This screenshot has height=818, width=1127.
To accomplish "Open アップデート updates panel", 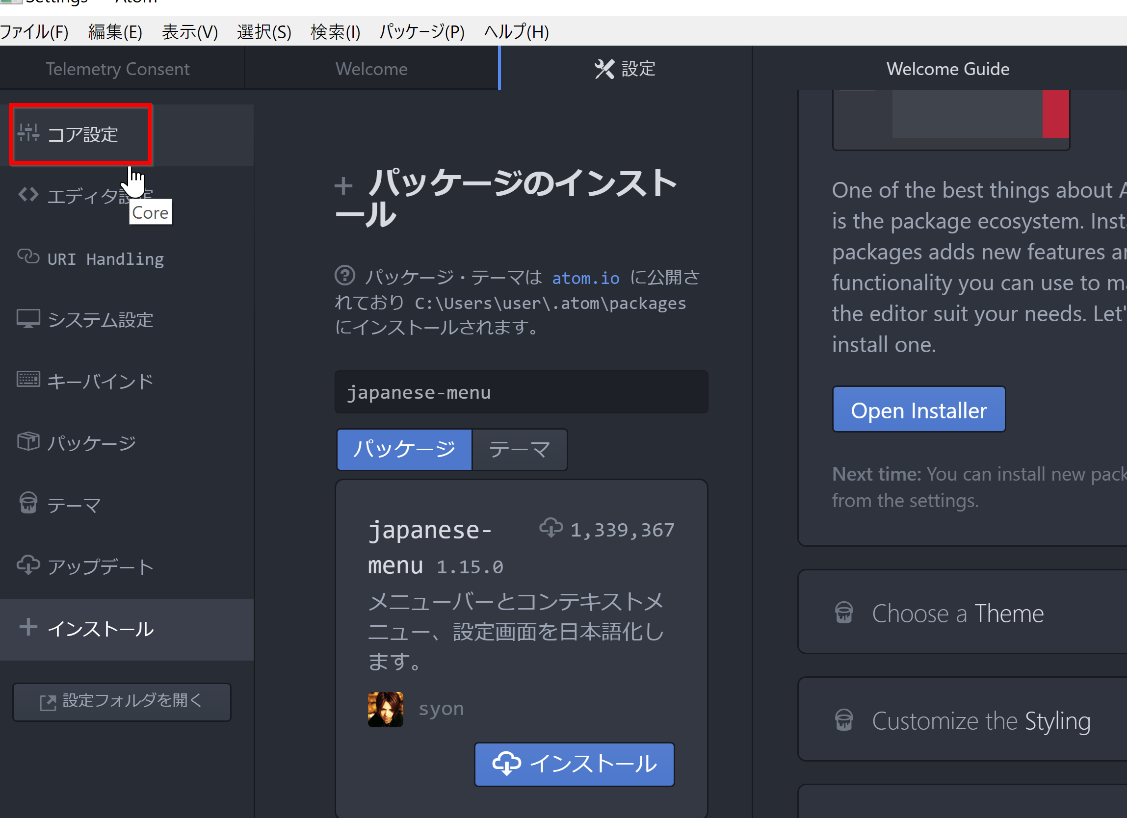I will (127, 567).
